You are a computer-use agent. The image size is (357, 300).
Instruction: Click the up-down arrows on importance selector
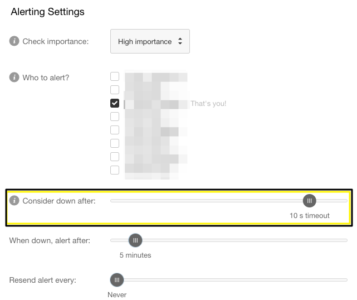point(179,41)
